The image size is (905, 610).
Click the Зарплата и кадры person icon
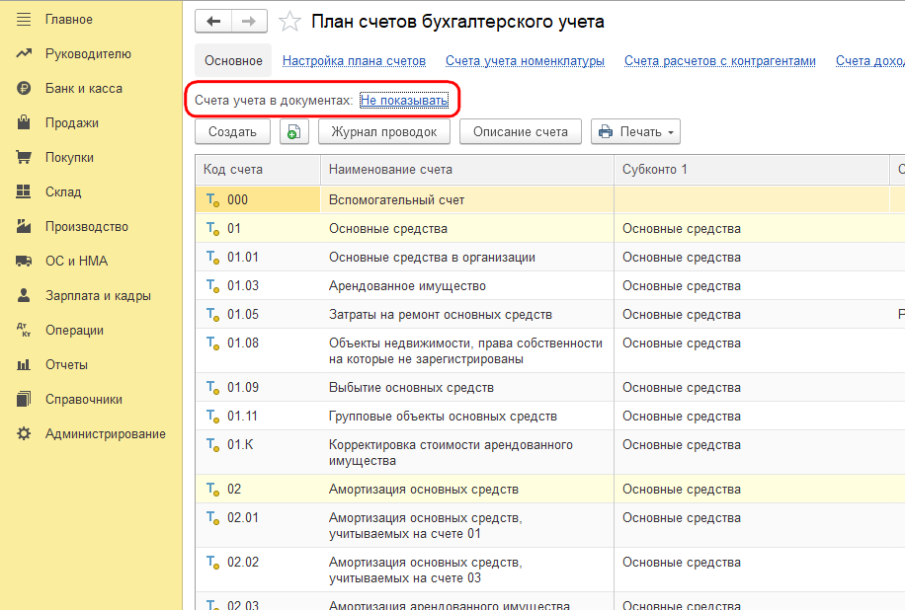[24, 295]
